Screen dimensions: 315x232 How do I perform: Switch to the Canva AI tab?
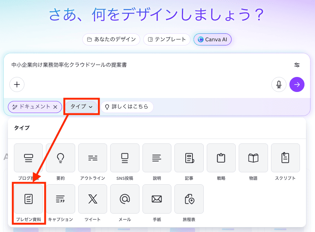tap(212, 39)
